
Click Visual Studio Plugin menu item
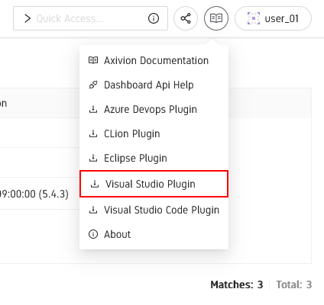154,184
